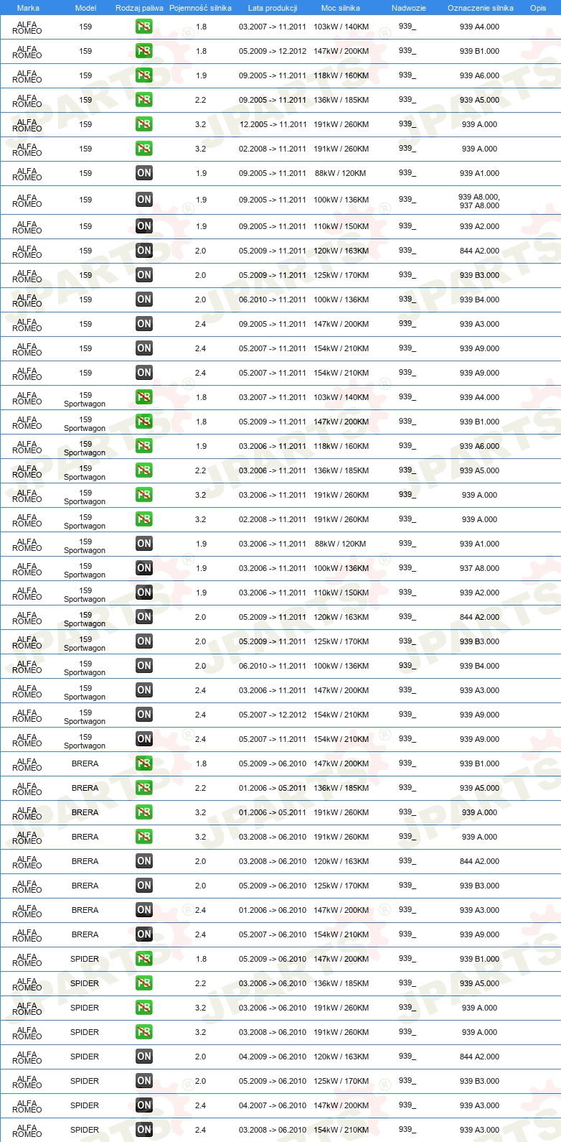Click '844 A2.000' in SPIDER 2.0 row
The height and width of the screenshot is (1142, 561).
point(479,1057)
